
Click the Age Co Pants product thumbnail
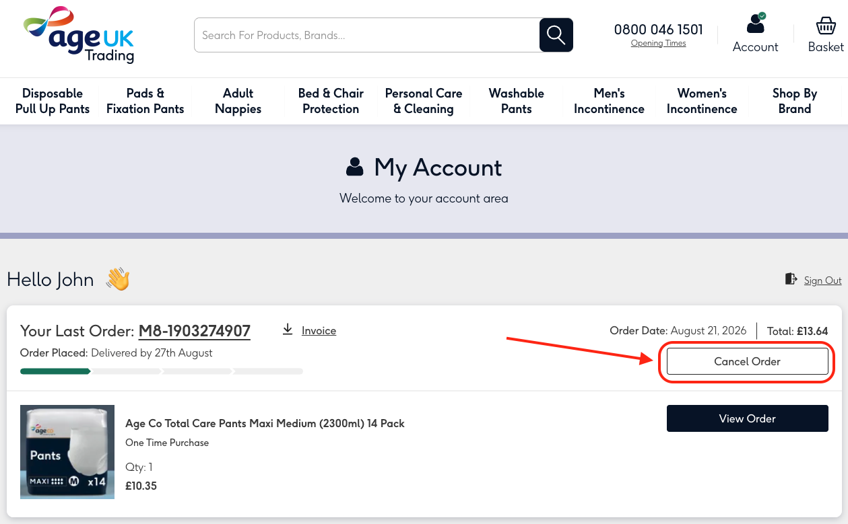click(67, 452)
